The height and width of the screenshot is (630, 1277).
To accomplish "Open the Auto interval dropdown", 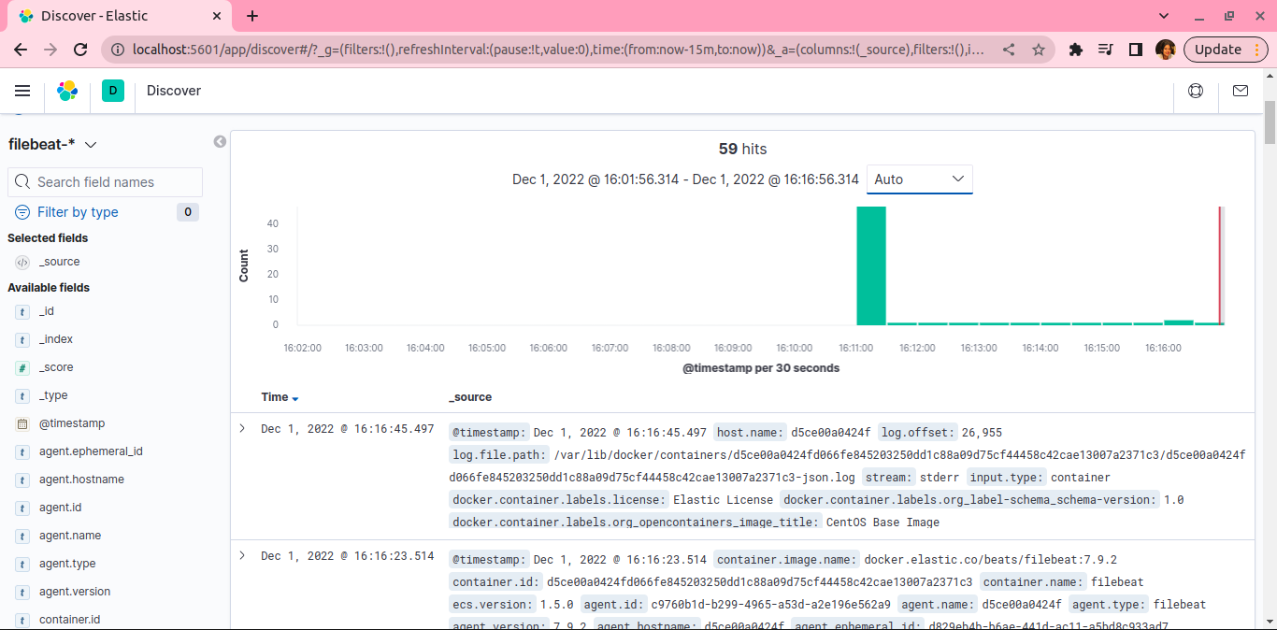I will coord(920,179).
